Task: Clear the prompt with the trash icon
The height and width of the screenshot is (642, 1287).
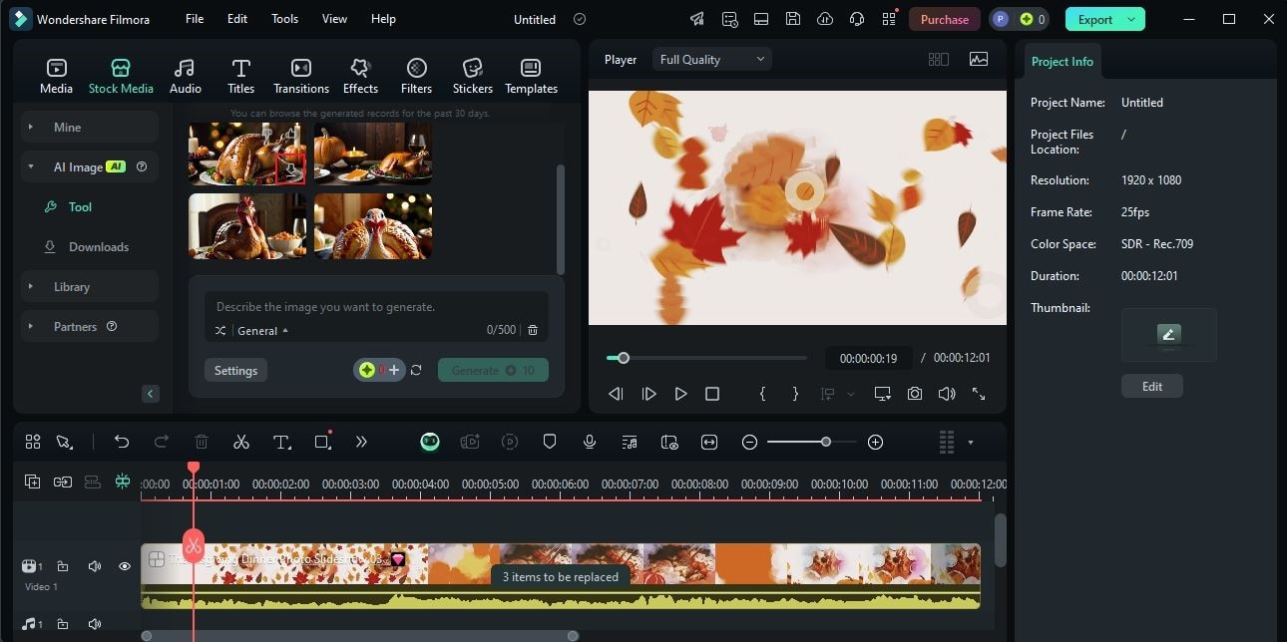Action: [533, 330]
